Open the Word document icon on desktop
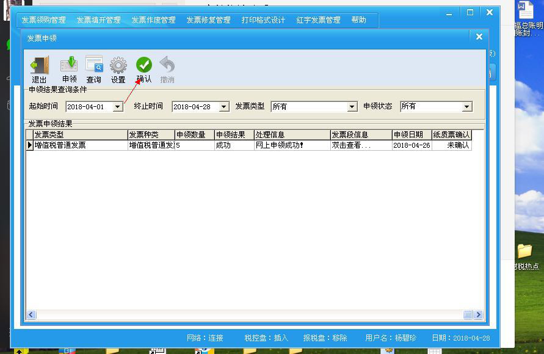Image resolution: width=544 pixels, height=354 pixels. pos(526,11)
